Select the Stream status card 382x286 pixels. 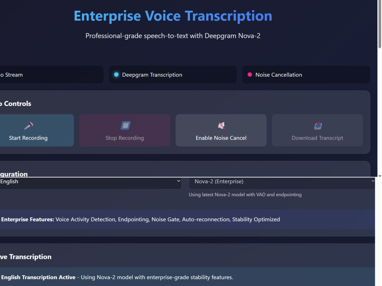52,74
